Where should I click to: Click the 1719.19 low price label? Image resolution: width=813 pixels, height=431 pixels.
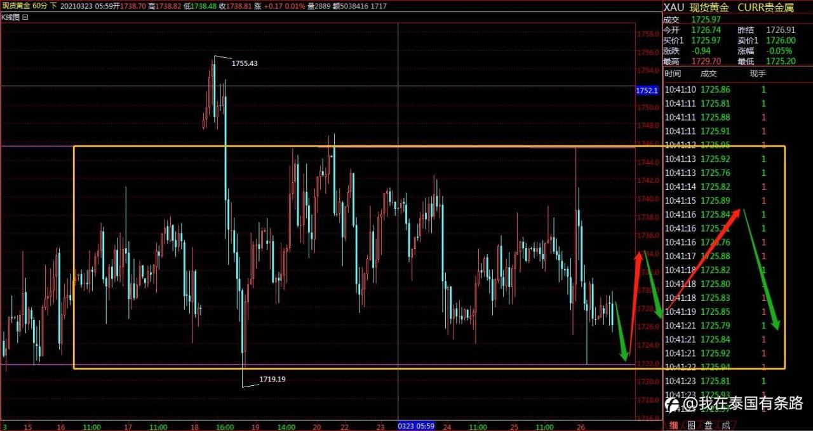pyautogui.click(x=272, y=380)
